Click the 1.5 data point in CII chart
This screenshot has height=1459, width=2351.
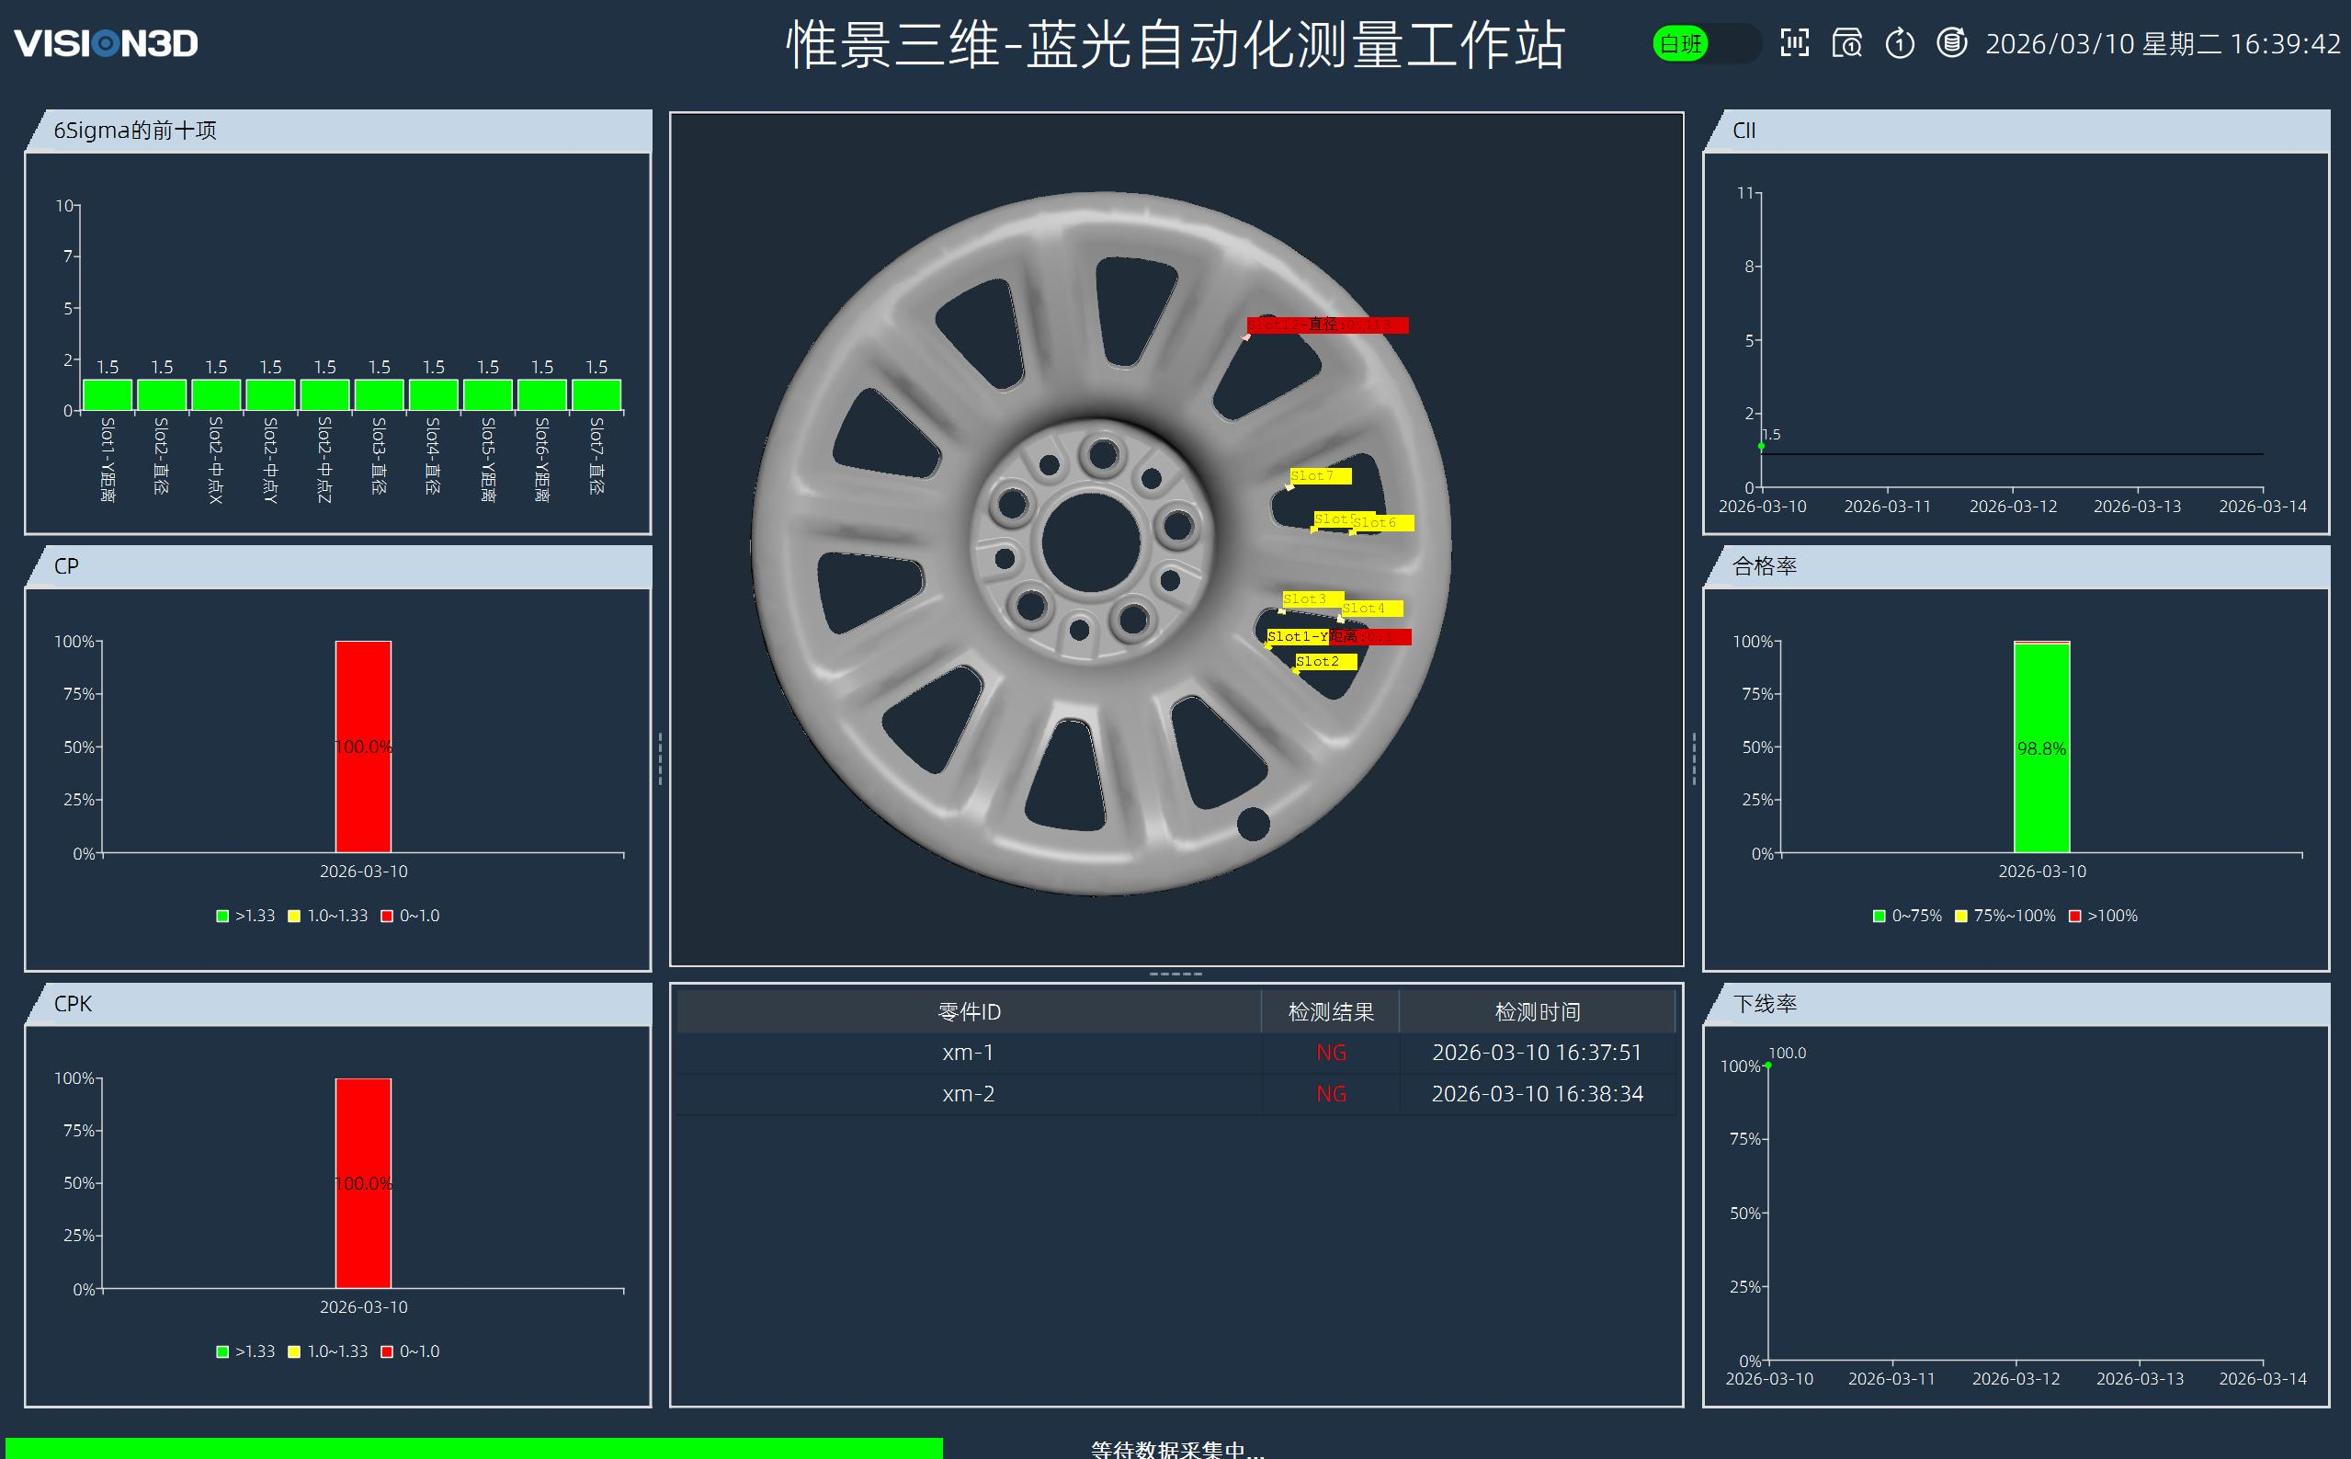(x=1762, y=446)
